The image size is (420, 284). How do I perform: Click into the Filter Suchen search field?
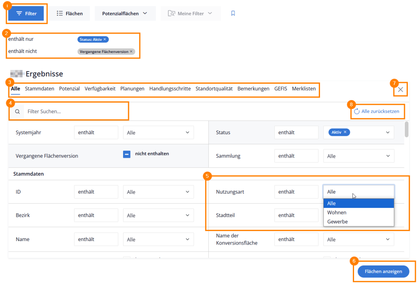click(76, 111)
